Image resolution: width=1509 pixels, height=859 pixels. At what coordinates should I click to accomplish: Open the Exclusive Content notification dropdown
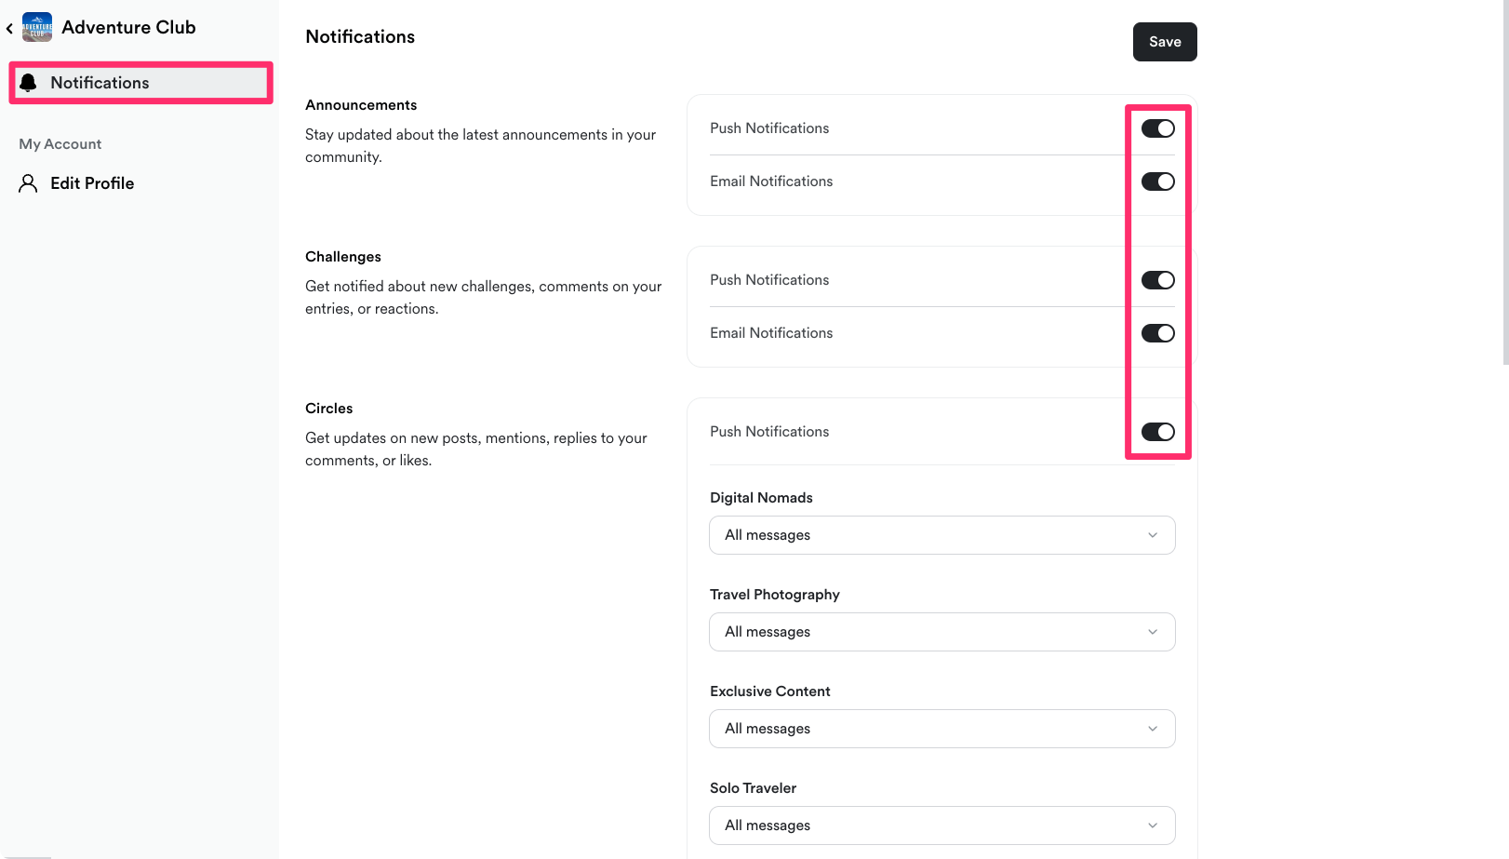pos(941,729)
